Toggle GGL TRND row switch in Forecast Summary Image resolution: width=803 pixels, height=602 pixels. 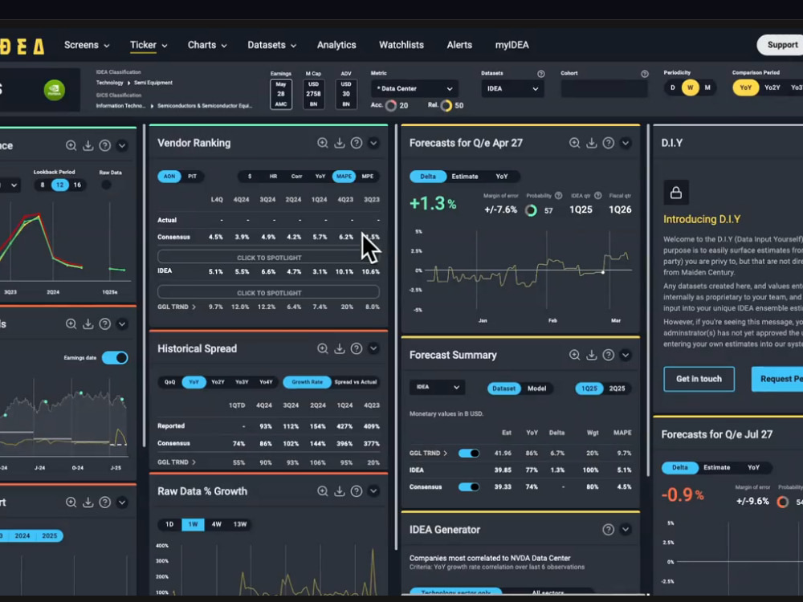point(469,453)
